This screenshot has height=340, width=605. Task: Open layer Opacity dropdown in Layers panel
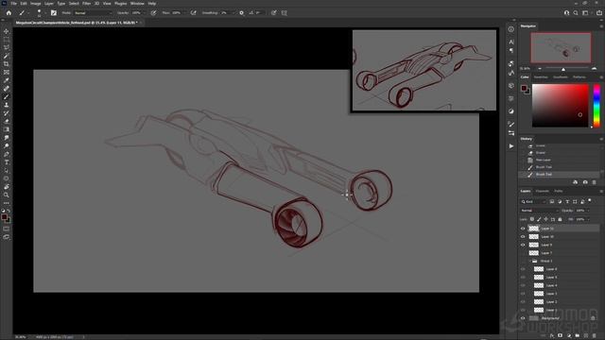(x=588, y=211)
